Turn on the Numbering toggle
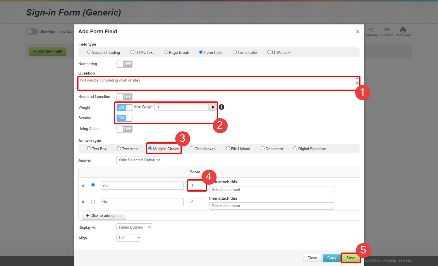Image resolution: width=438 pixels, height=266 pixels. click(x=124, y=64)
